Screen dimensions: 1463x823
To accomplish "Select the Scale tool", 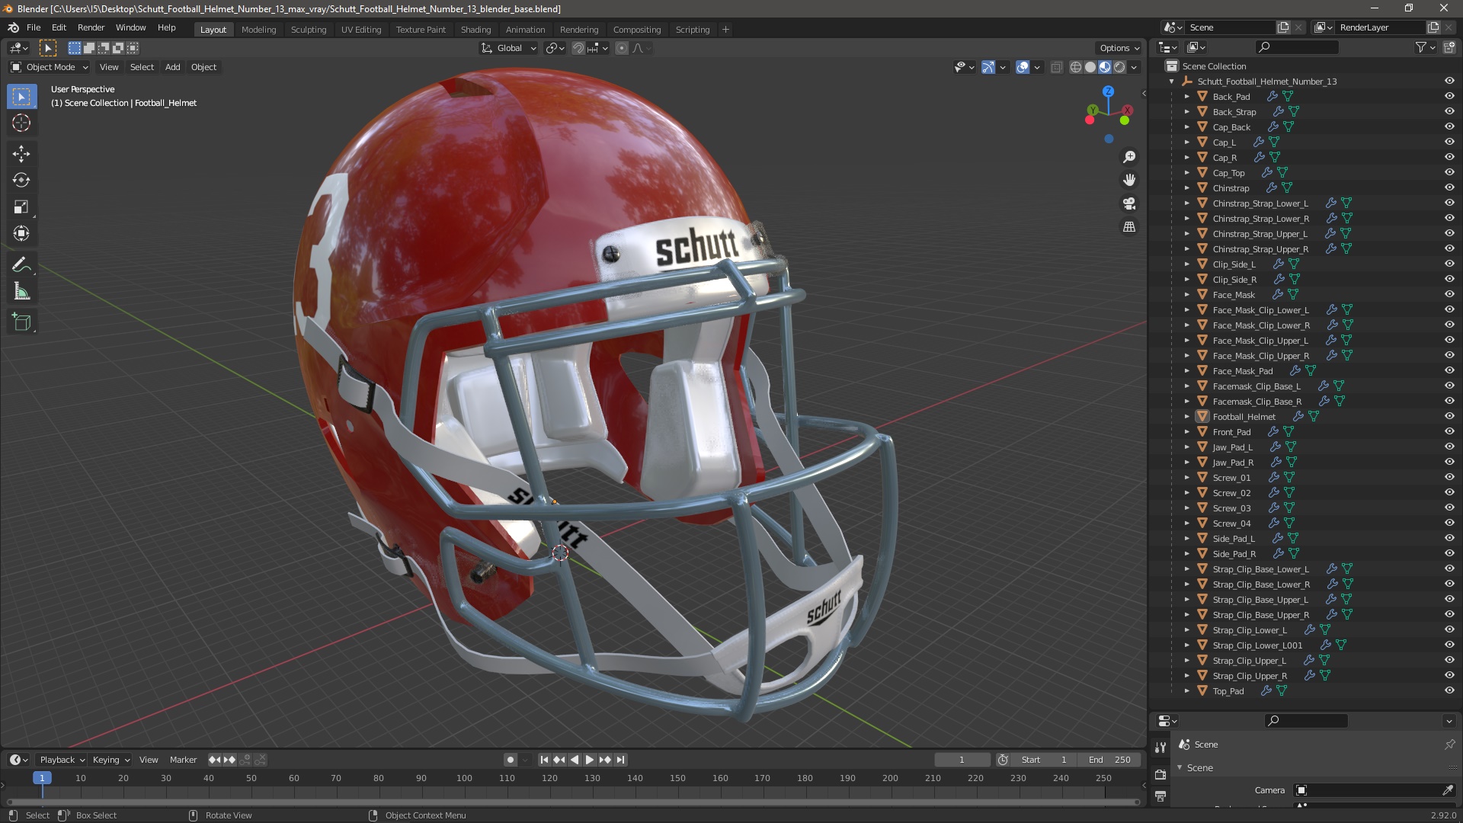I will [x=21, y=207].
